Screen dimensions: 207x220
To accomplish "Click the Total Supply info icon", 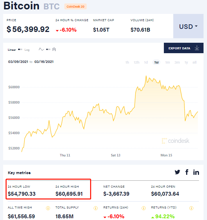I will 96,208.
